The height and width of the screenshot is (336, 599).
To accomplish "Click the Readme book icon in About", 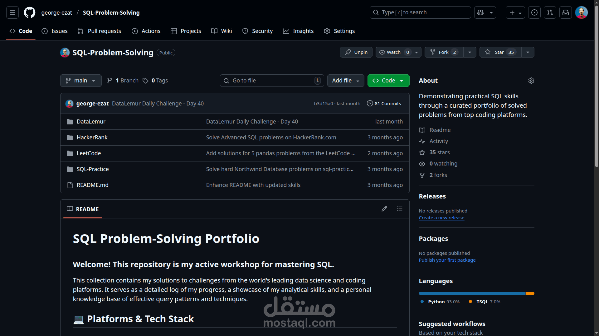I will click(422, 130).
